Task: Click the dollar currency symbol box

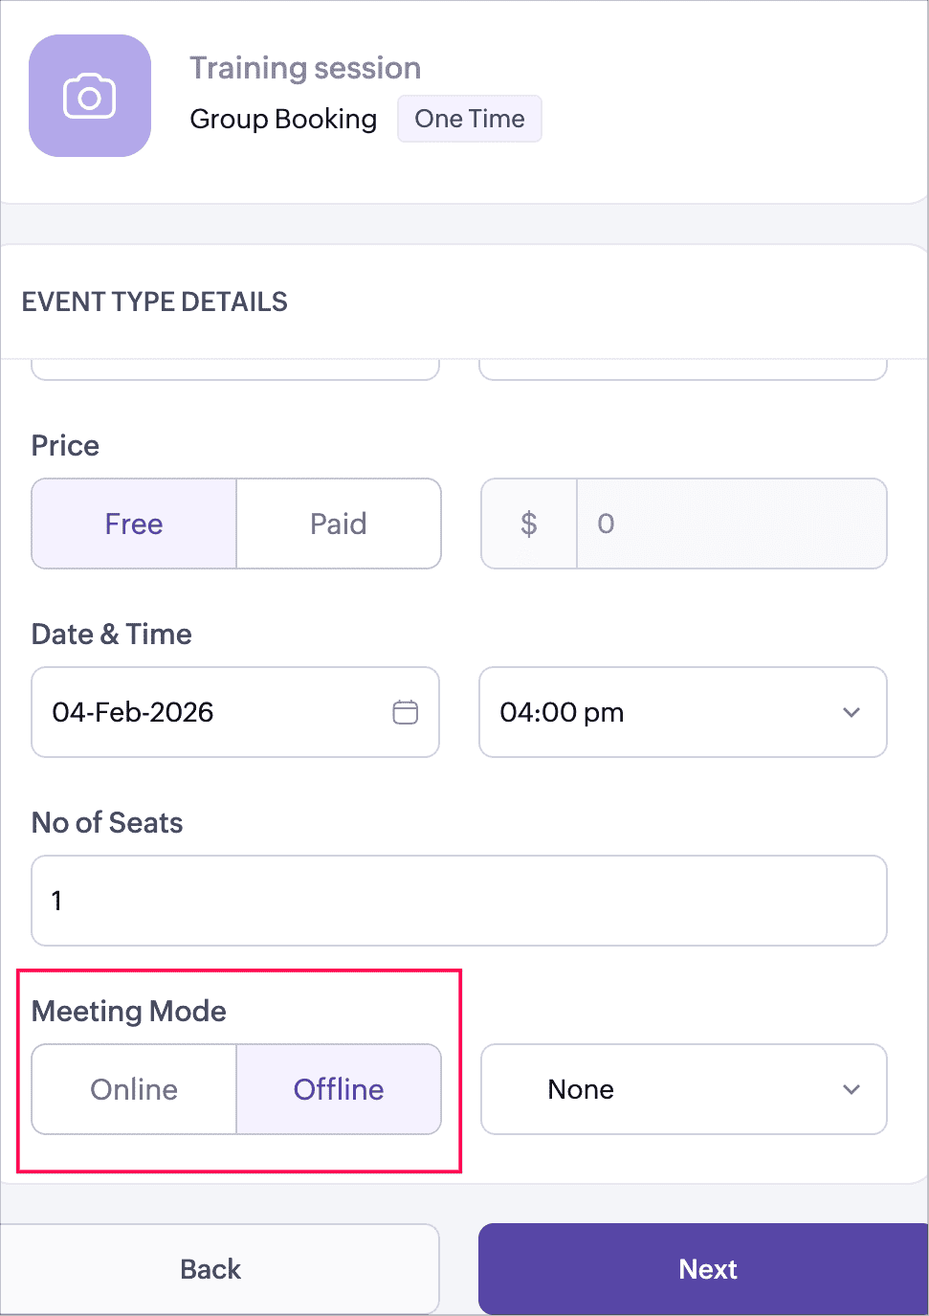Action: pyautogui.click(x=529, y=524)
